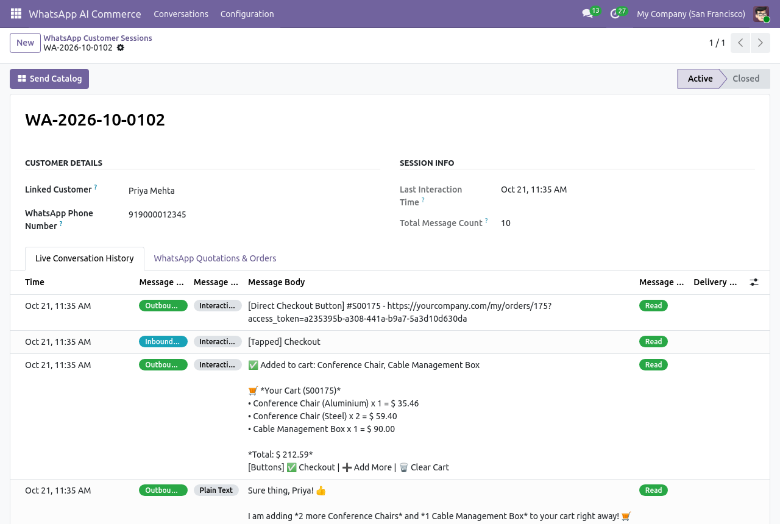Select the Active status stage

tap(700, 79)
